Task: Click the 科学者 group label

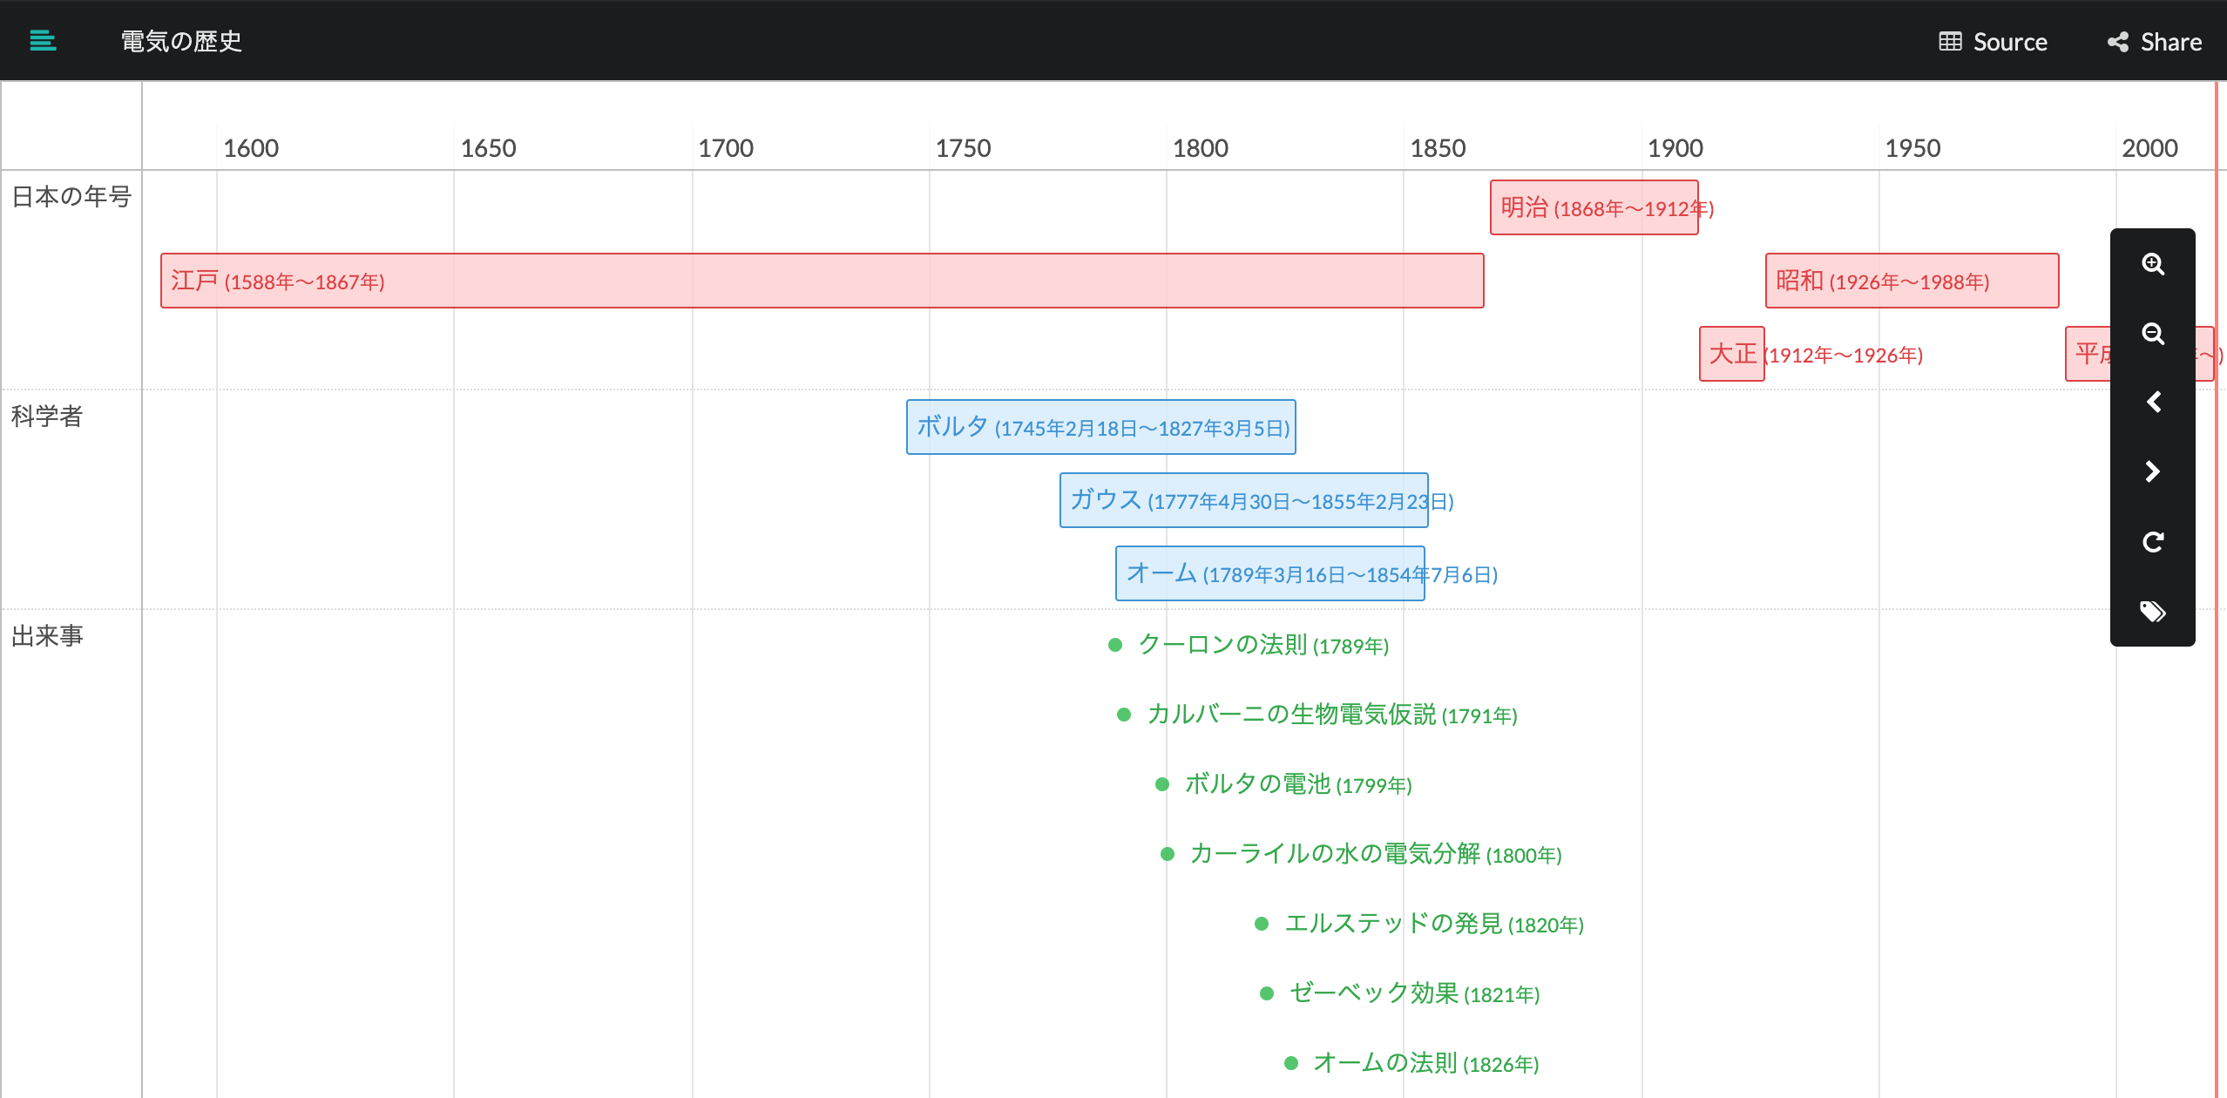Action: [x=47, y=416]
